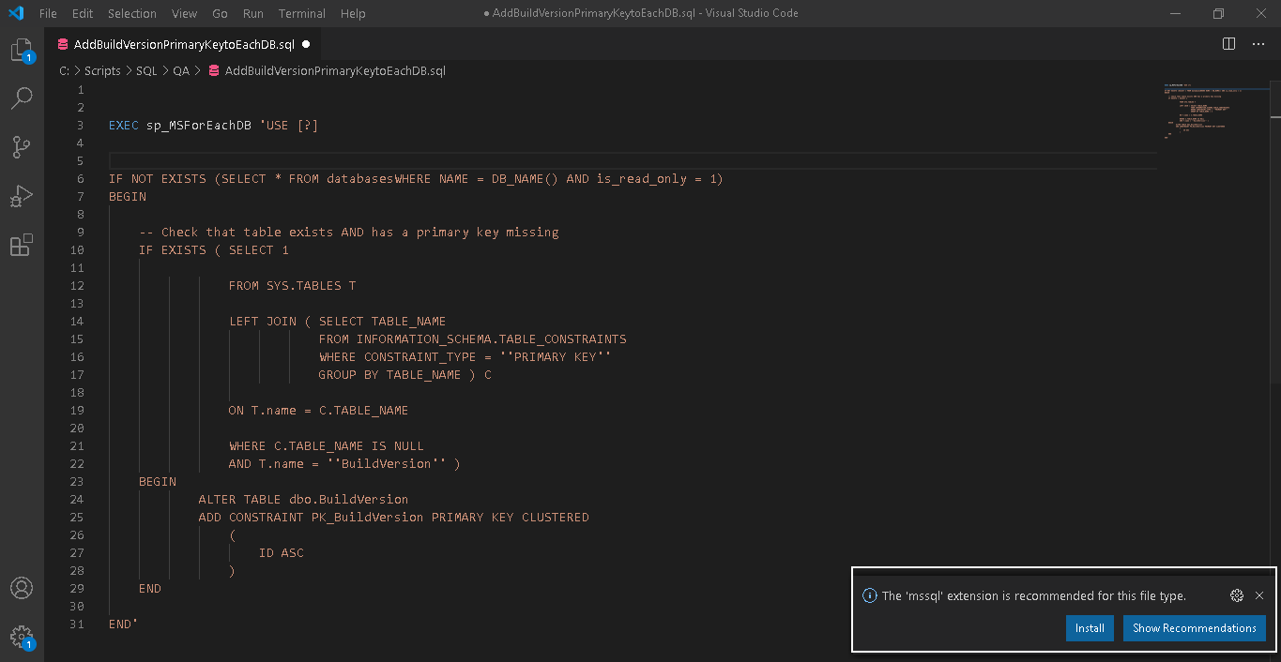Open the Source Control view
Image resolution: width=1281 pixels, height=662 pixels.
22,147
